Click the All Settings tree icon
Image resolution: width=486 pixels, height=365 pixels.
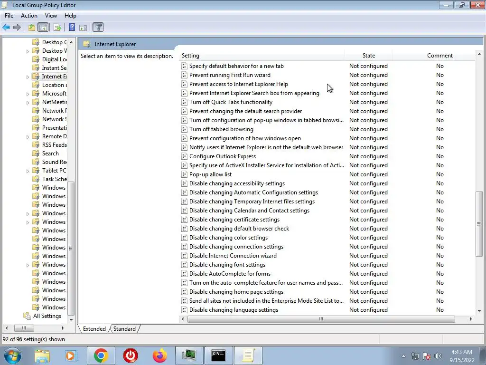click(x=27, y=316)
